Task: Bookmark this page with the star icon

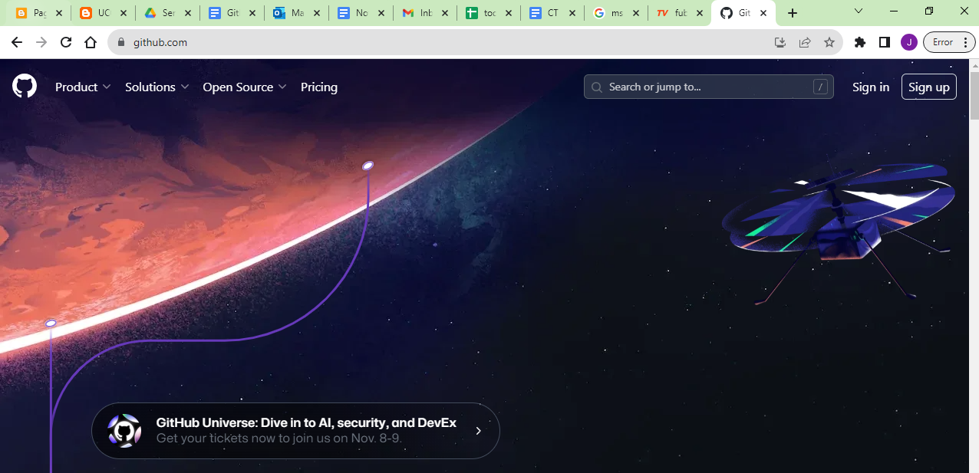Action: click(x=829, y=42)
